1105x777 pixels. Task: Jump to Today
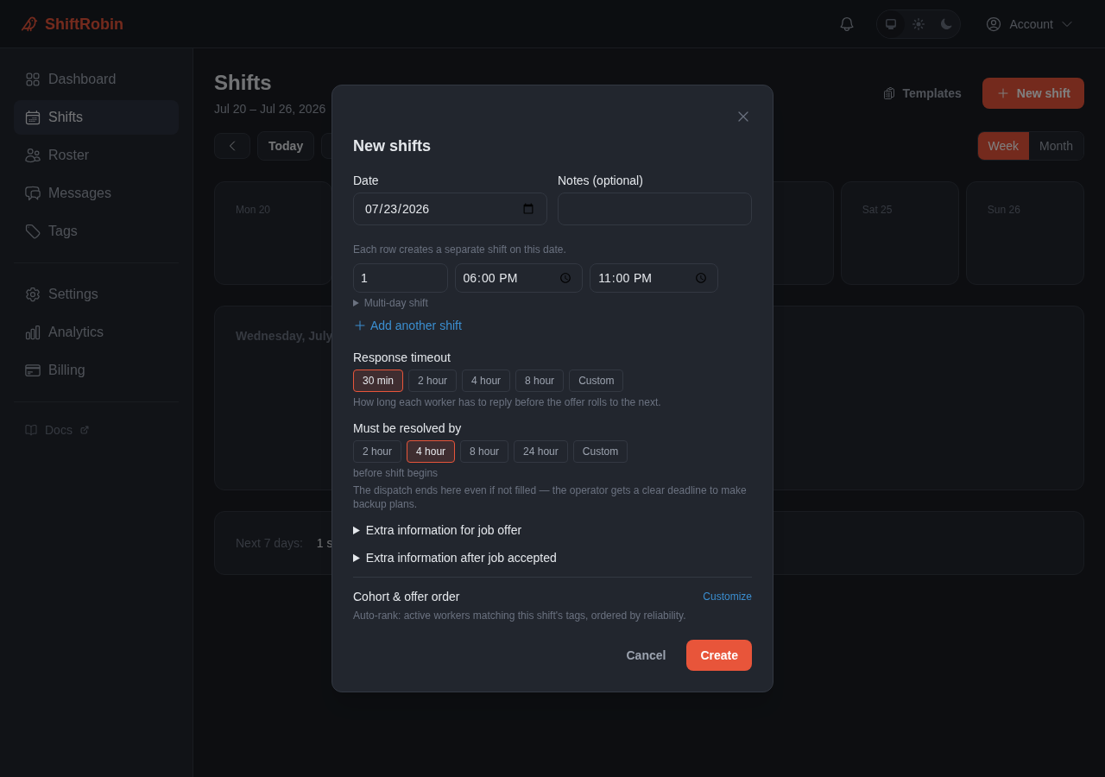(286, 146)
